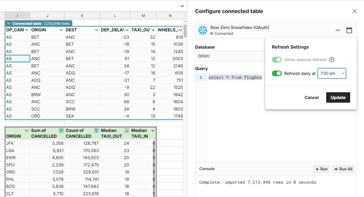
Task: Open the ORIGIN column filter dropdown
Action: (62, 30)
